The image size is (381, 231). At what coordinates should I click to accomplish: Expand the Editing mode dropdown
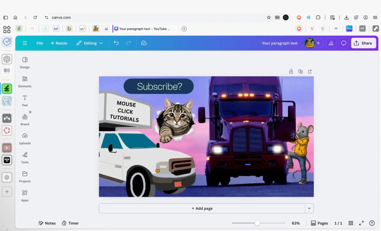point(90,43)
